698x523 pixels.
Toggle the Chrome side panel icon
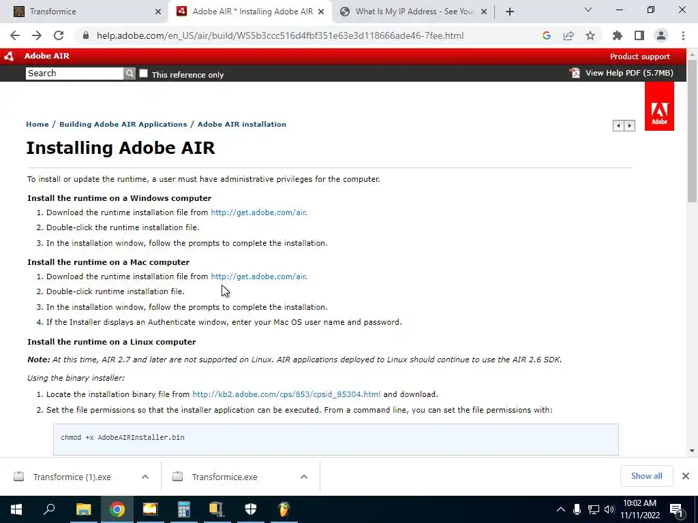[639, 35]
